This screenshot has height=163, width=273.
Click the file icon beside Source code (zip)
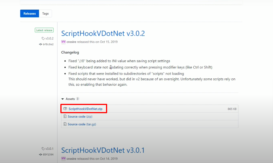tap(65, 116)
